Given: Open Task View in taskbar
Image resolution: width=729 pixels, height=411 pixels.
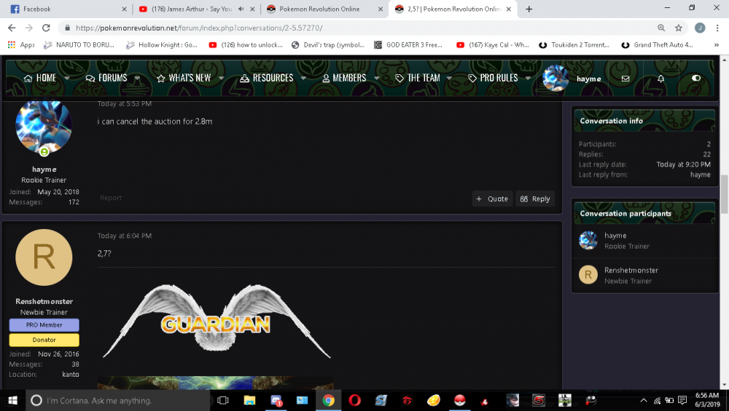Looking at the screenshot, I should coord(223,400).
